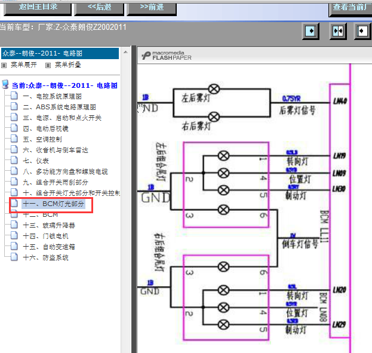This screenshot has width=372, height=353.
Task: Open 四、电动后视镜
Action: [45, 128]
